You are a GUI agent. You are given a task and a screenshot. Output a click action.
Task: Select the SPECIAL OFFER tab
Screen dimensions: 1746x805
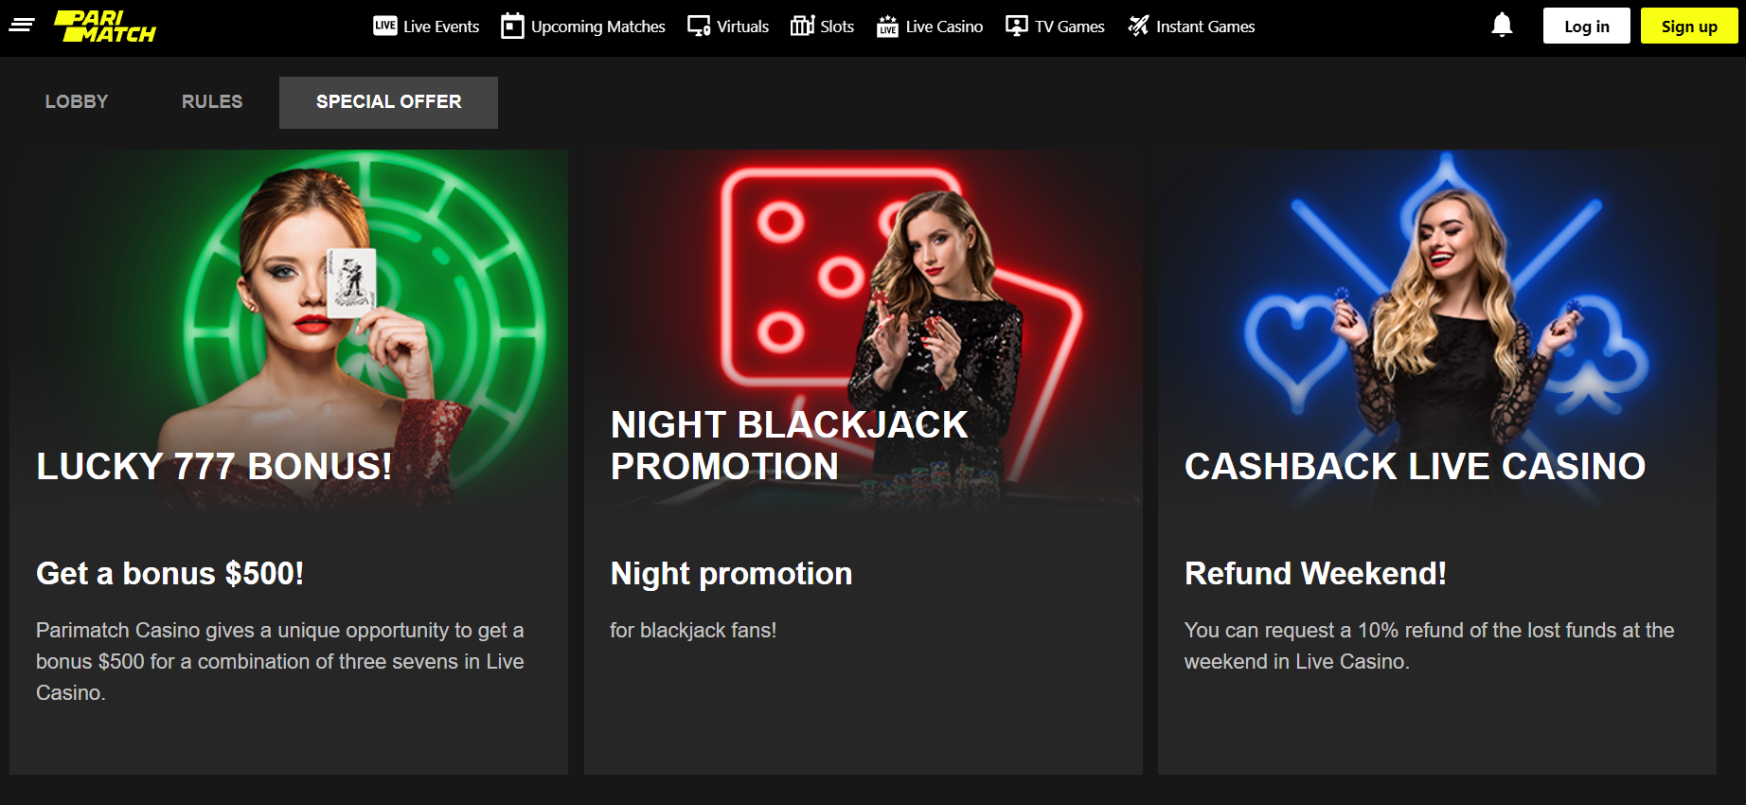click(x=388, y=101)
